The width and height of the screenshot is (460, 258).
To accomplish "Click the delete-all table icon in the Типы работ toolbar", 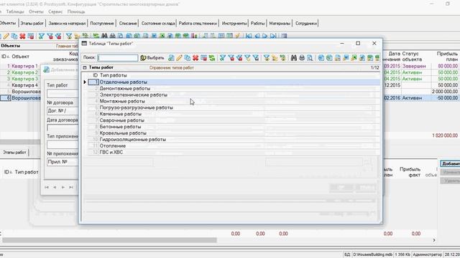I will pos(204,58).
